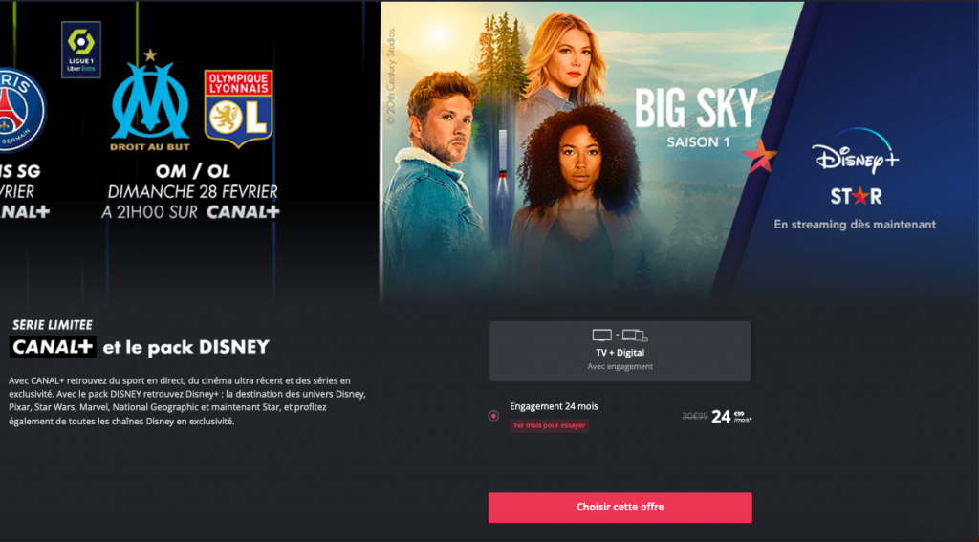
Task: Click the SERIE LIMITEE heading
Action: tap(53, 325)
